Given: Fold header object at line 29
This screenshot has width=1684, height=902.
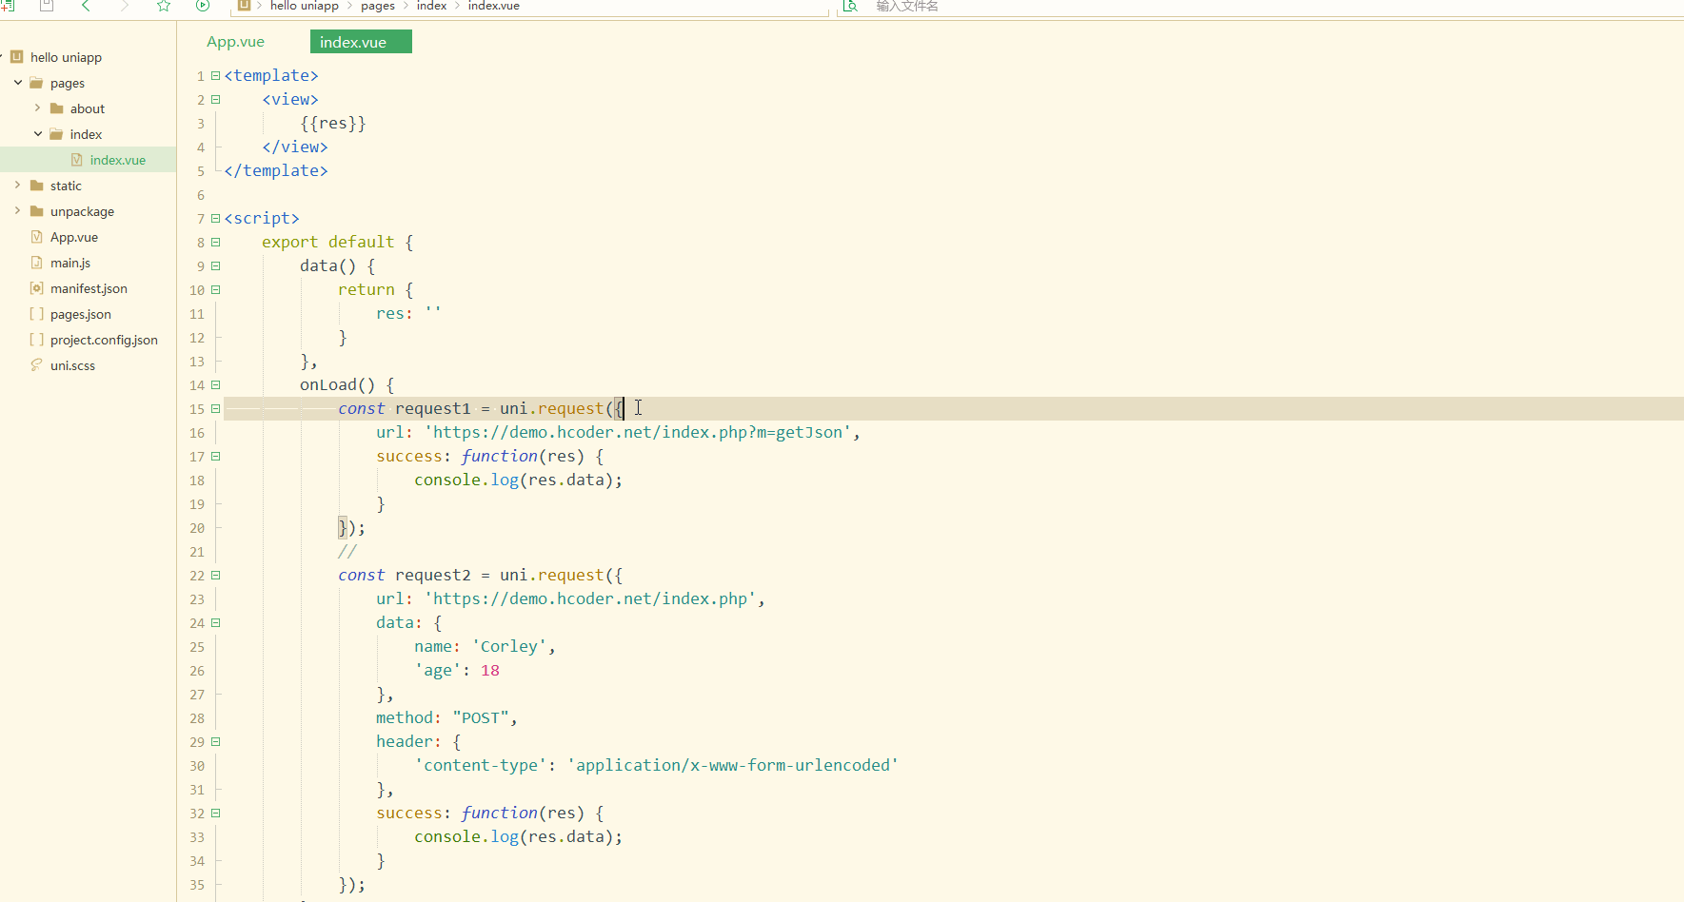Looking at the screenshot, I should (x=216, y=742).
